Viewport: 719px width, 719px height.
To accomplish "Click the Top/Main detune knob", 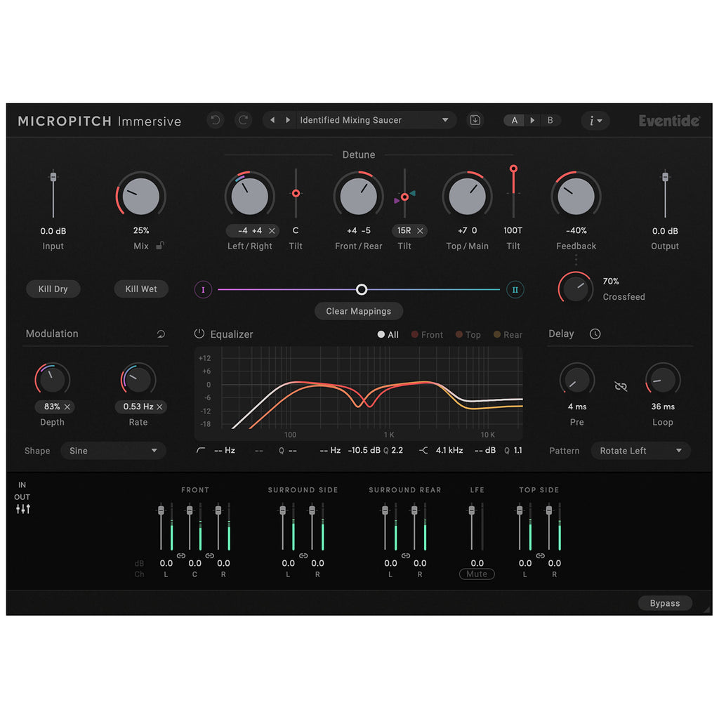I will click(467, 197).
